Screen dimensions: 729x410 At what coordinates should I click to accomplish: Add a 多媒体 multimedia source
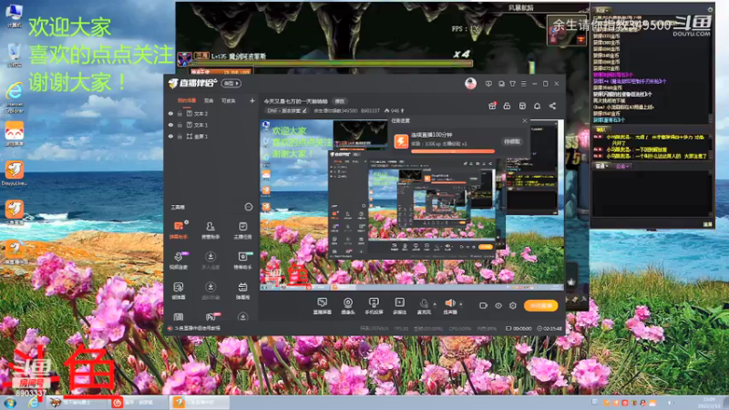click(399, 306)
